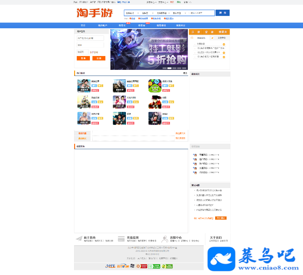Click the 充值提现 heading in footer
This screenshot has width=303, height=275.
click(133, 238)
